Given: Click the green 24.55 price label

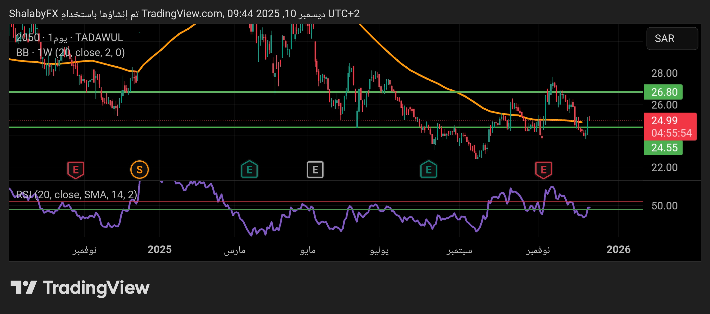Looking at the screenshot, I should coord(663,148).
